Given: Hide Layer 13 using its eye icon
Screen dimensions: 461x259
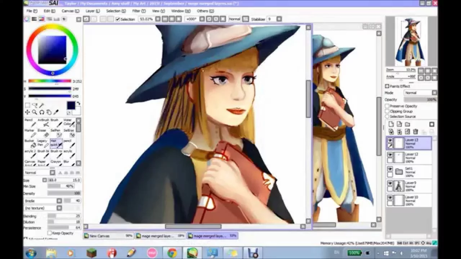Looking at the screenshot, I should [x=390, y=140].
